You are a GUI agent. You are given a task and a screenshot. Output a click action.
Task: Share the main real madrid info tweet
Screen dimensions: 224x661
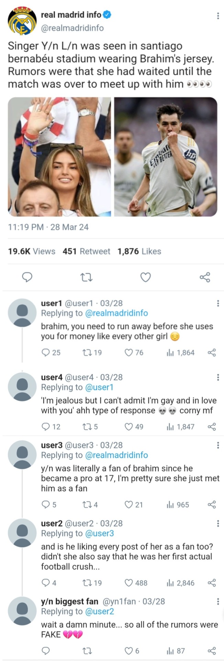pyautogui.click(x=205, y=277)
